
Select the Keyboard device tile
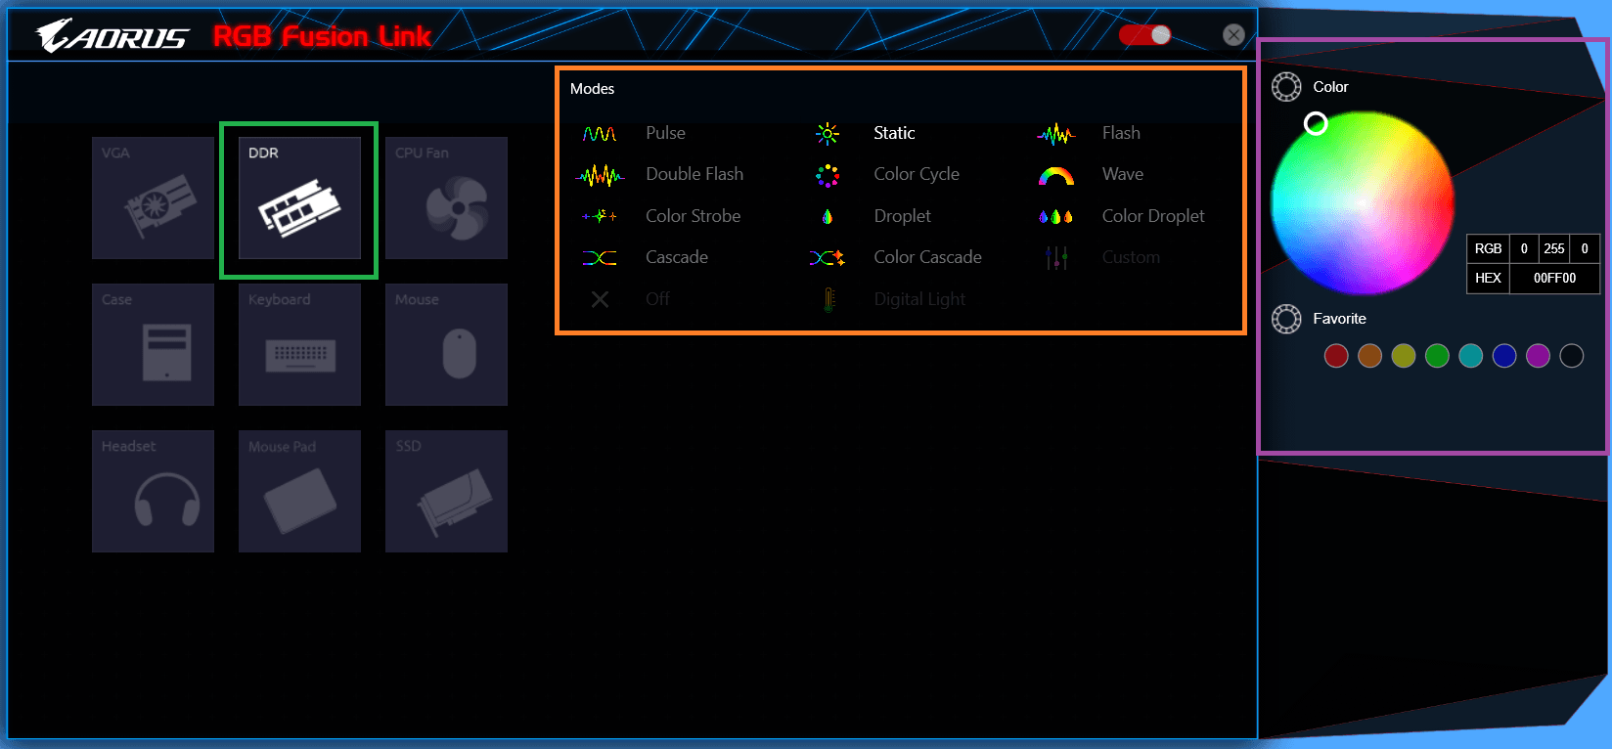299,344
